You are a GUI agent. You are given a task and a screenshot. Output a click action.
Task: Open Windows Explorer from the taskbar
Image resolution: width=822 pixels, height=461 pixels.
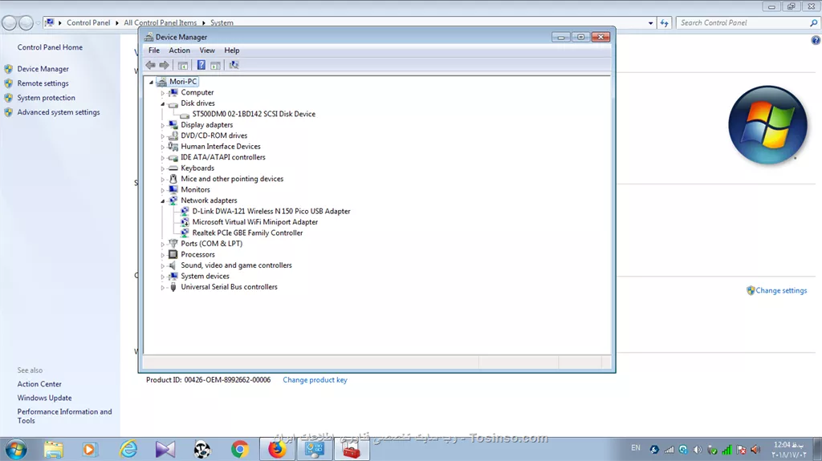(x=54, y=450)
